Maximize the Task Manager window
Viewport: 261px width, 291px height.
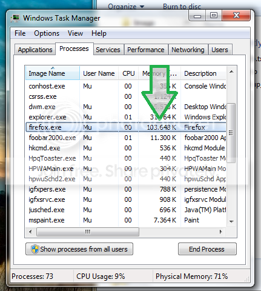pos(214,15)
